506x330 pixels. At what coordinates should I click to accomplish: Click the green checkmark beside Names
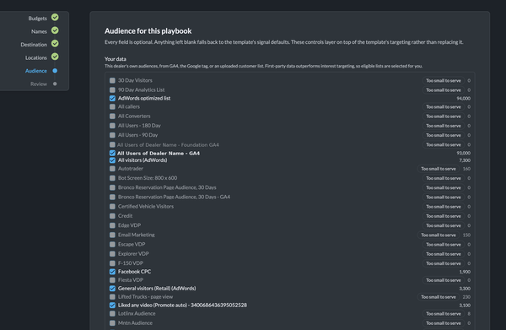click(x=55, y=30)
